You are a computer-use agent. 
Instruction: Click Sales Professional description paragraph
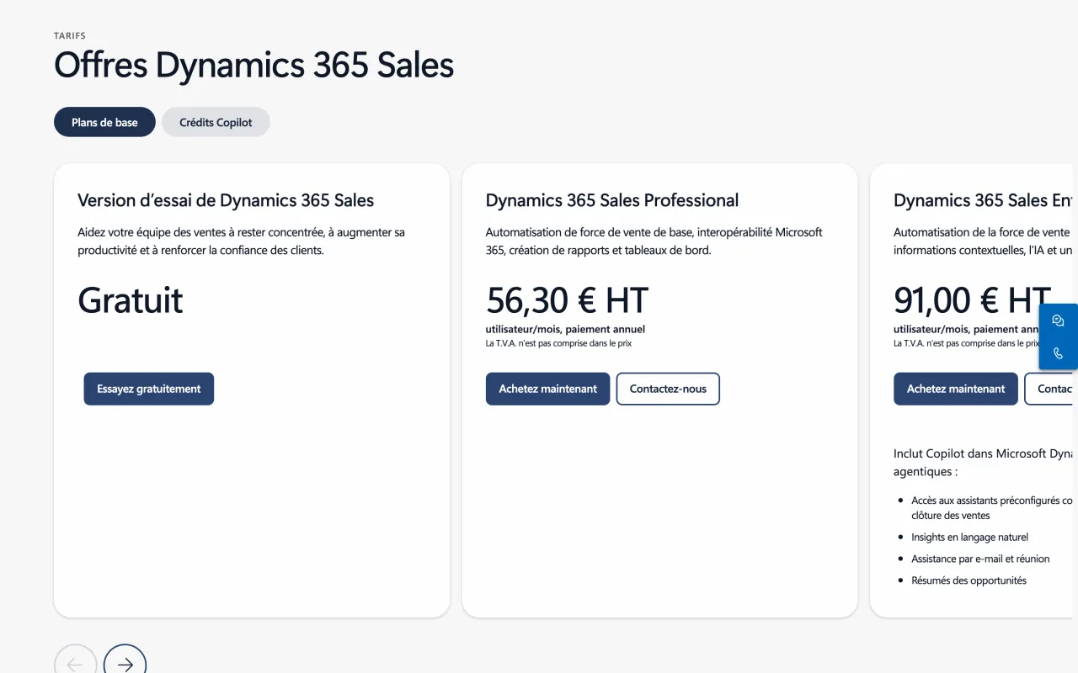click(654, 241)
